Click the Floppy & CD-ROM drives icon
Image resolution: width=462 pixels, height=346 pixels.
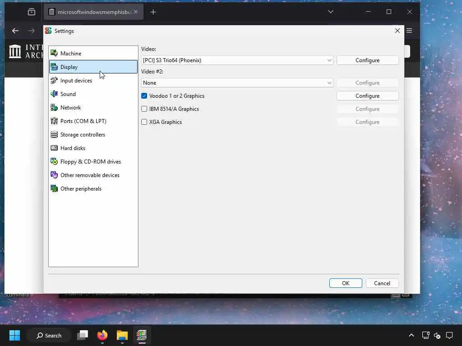54,162
